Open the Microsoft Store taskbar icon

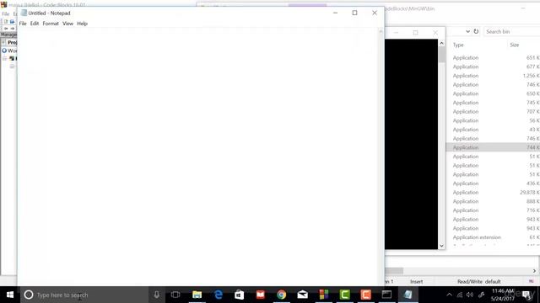[239, 295]
